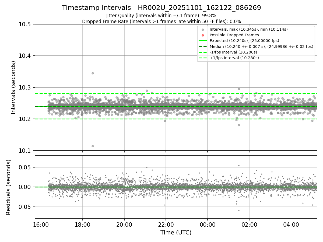Click the red marker icon for Possible Dropped Frames
323x242 pixels.
(x=203, y=35)
